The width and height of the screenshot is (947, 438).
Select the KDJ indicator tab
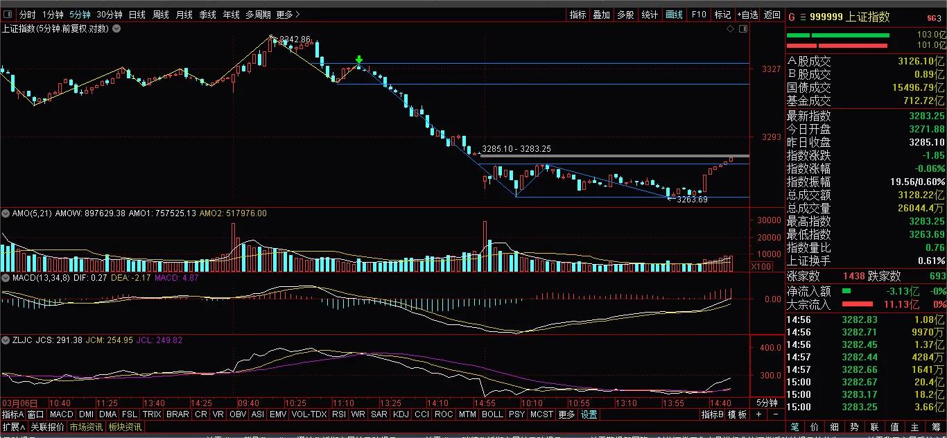pyautogui.click(x=401, y=414)
